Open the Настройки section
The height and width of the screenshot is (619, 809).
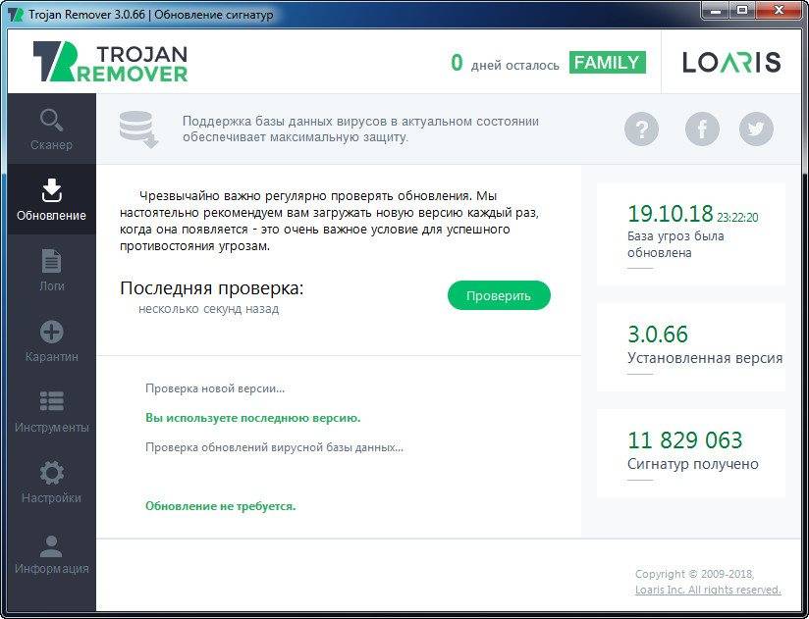[x=52, y=482]
